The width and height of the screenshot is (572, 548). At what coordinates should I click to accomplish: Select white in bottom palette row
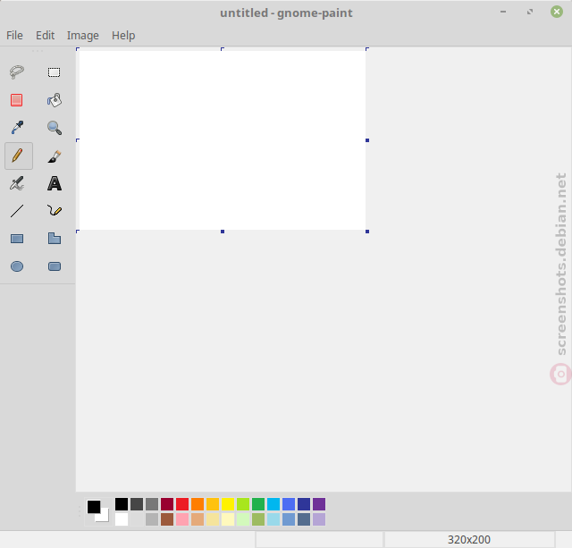point(122,519)
